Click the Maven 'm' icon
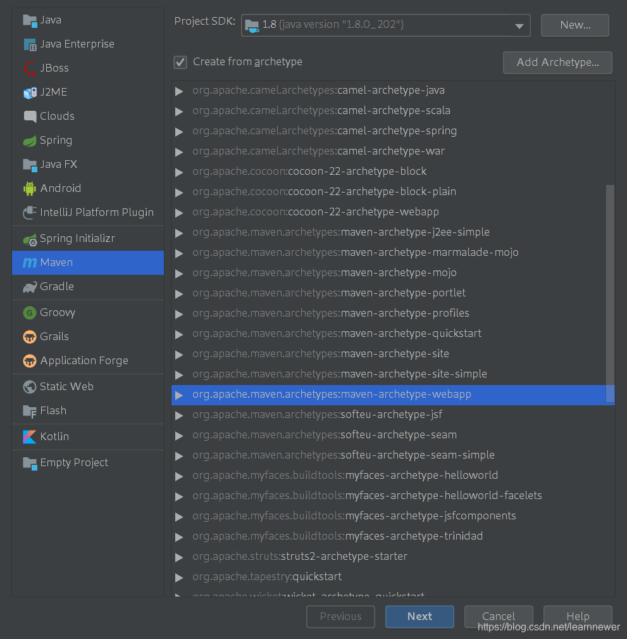 [x=30, y=263]
